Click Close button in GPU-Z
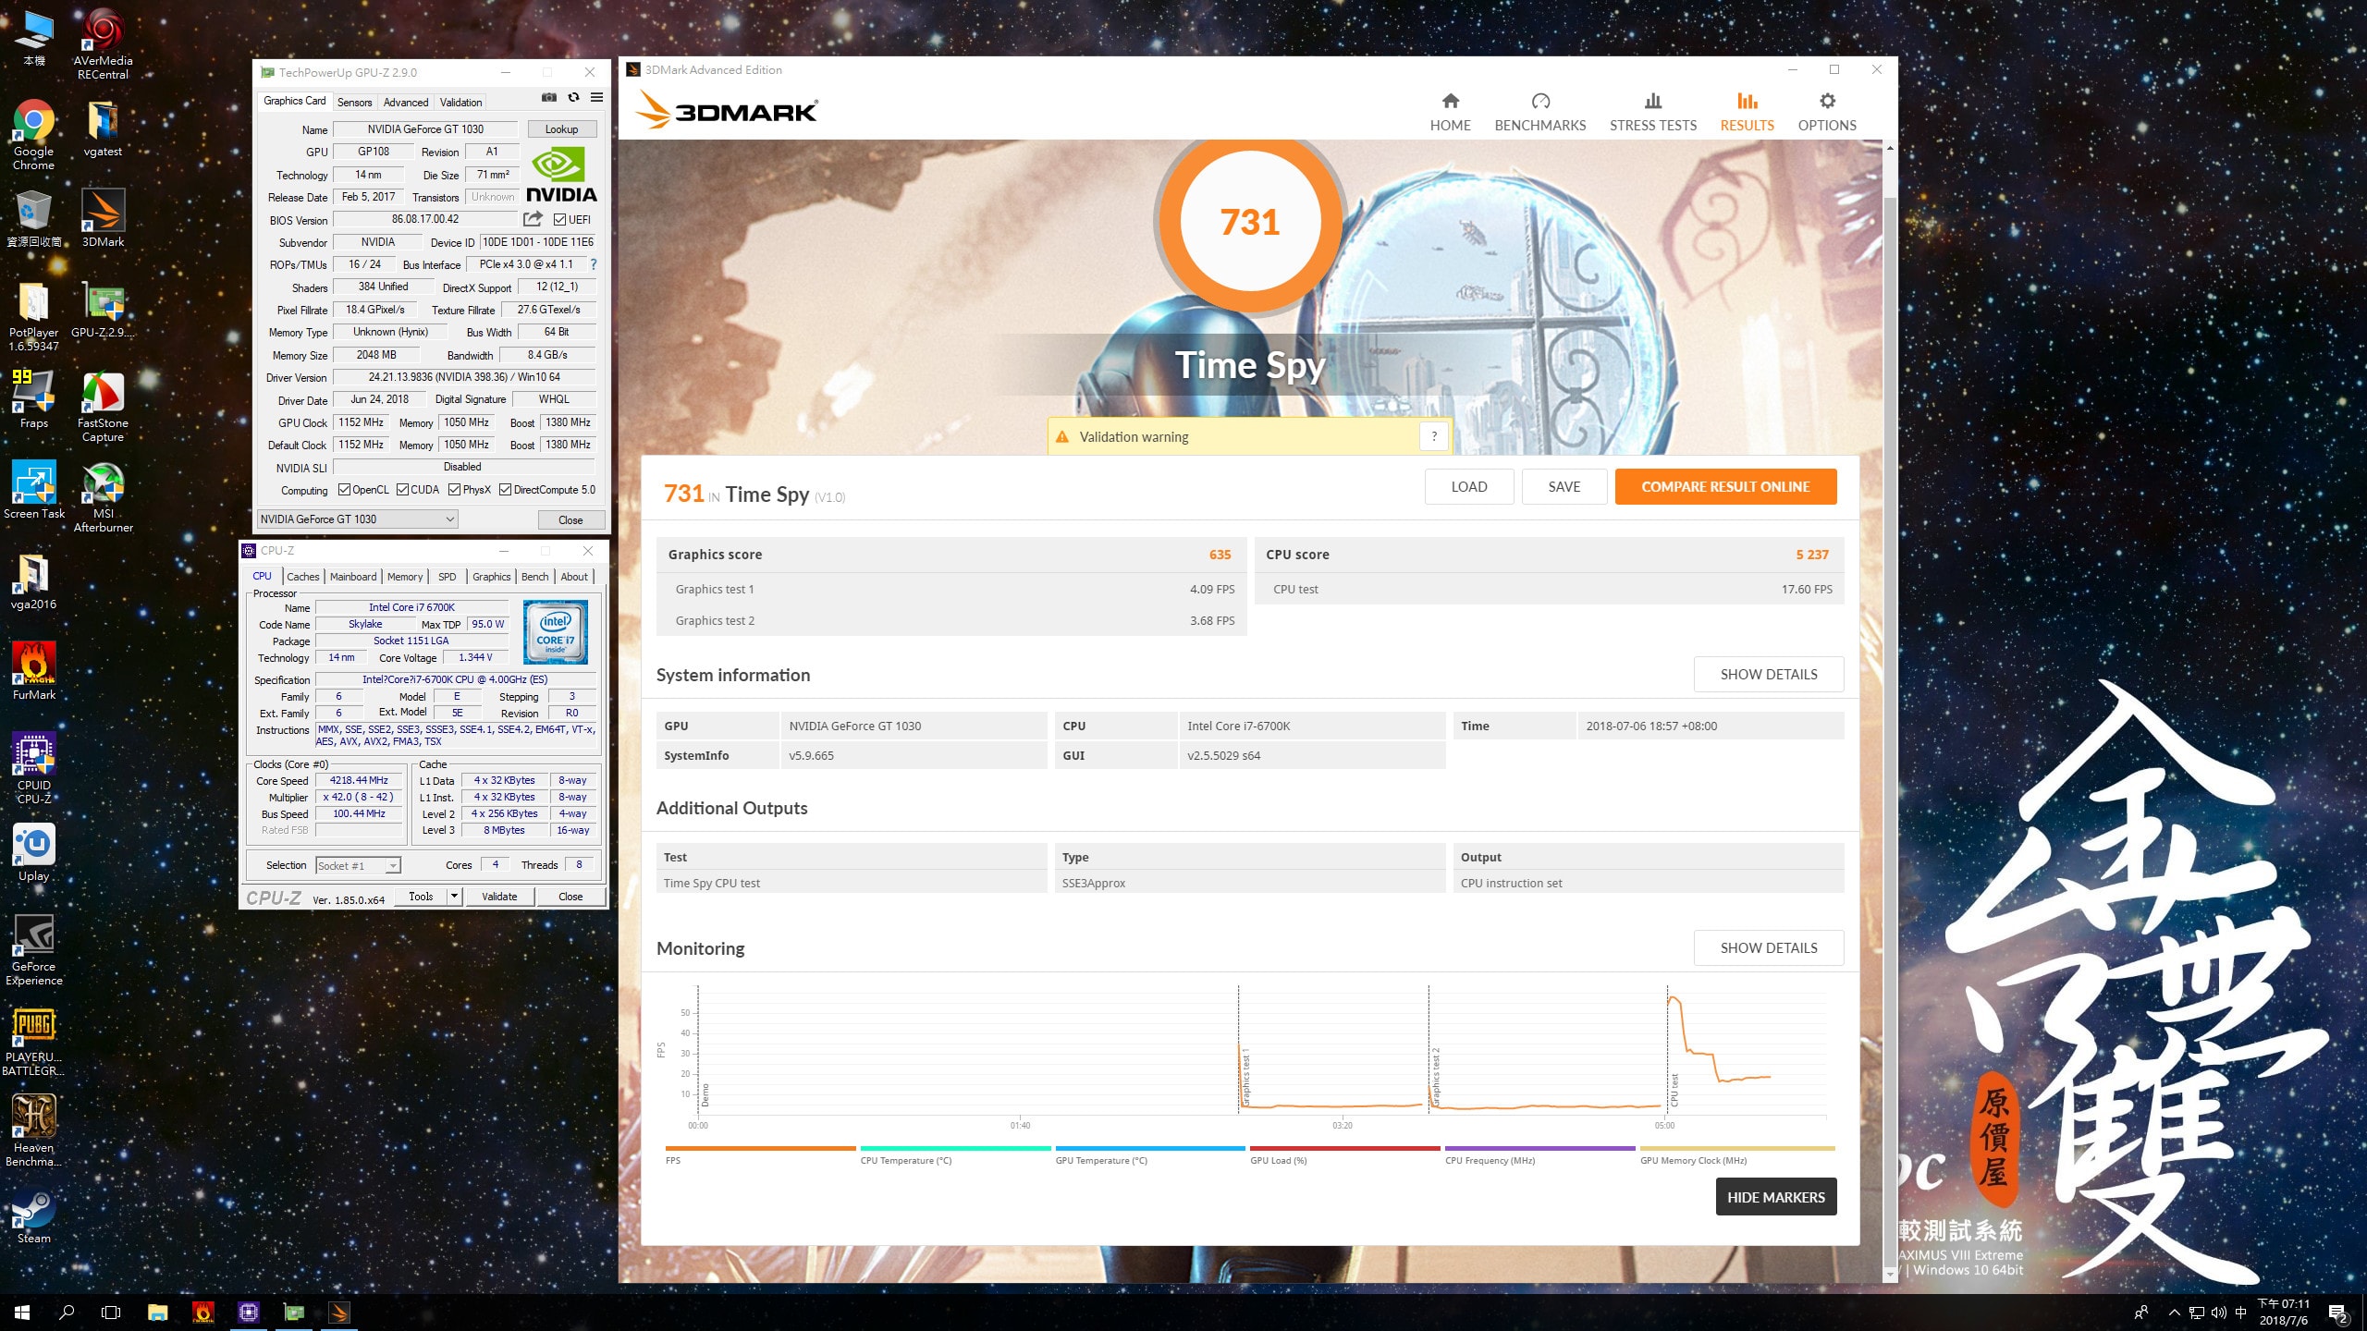This screenshot has width=2367, height=1331. pos(570,520)
